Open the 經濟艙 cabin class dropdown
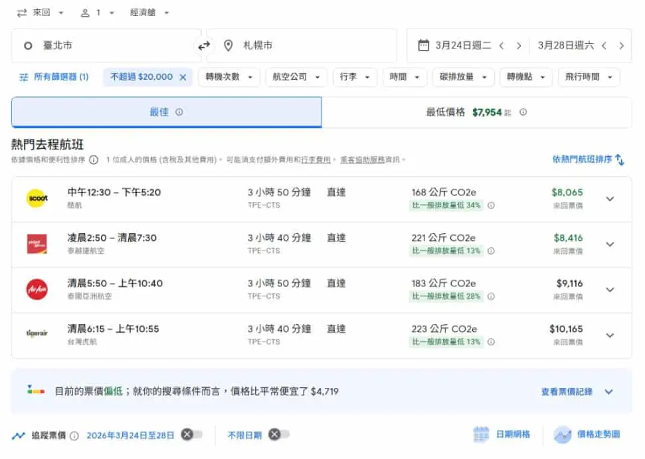 [x=149, y=13]
